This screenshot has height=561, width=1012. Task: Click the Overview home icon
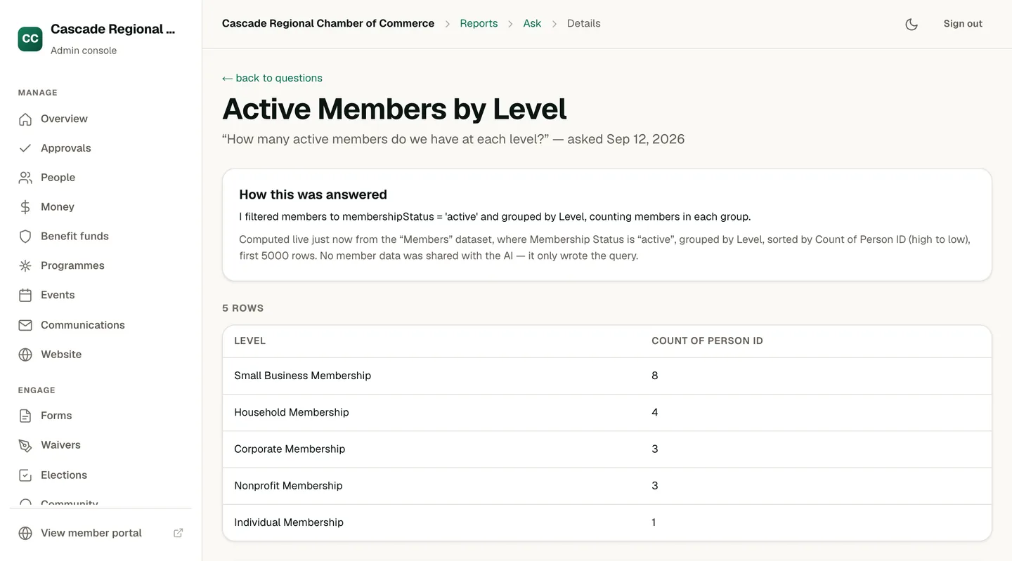[25, 119]
